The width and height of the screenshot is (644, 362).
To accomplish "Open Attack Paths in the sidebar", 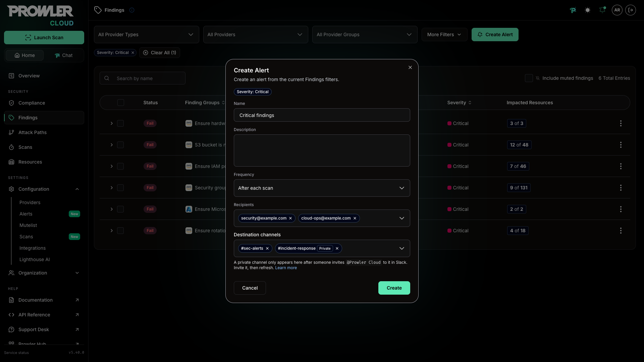I will [44, 132].
